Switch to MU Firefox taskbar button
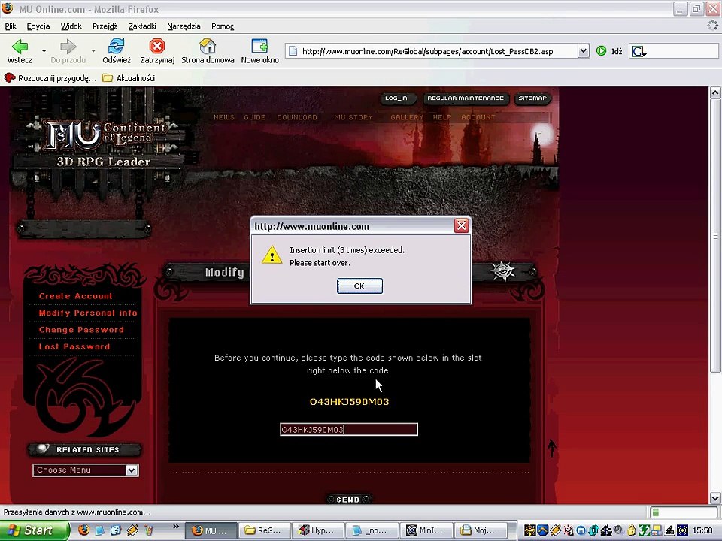This screenshot has height=541, width=722. (x=211, y=530)
